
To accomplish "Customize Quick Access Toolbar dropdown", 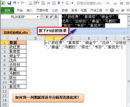I will [x=73, y=3].
